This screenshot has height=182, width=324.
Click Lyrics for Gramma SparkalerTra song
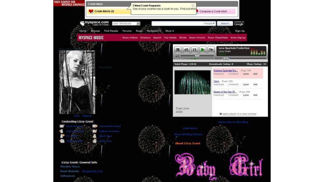pyautogui.click(x=246, y=74)
